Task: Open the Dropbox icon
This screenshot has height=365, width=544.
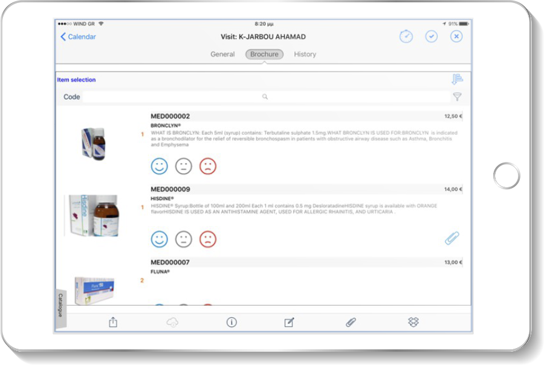Action: 413,322
